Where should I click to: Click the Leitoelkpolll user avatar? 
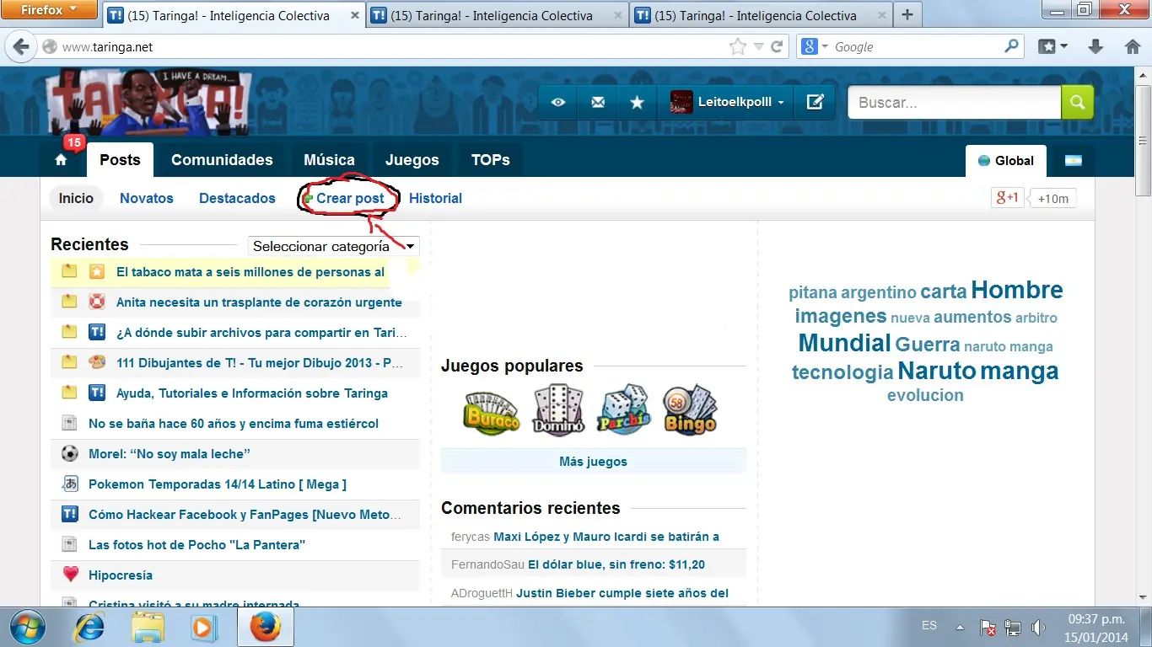pos(681,102)
